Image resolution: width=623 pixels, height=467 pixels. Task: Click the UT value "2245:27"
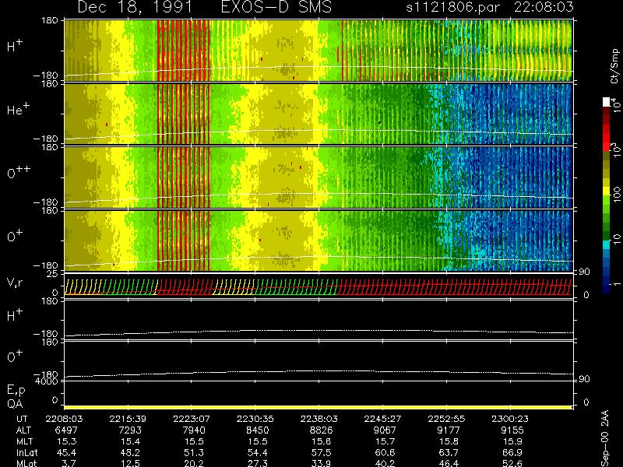click(382, 419)
